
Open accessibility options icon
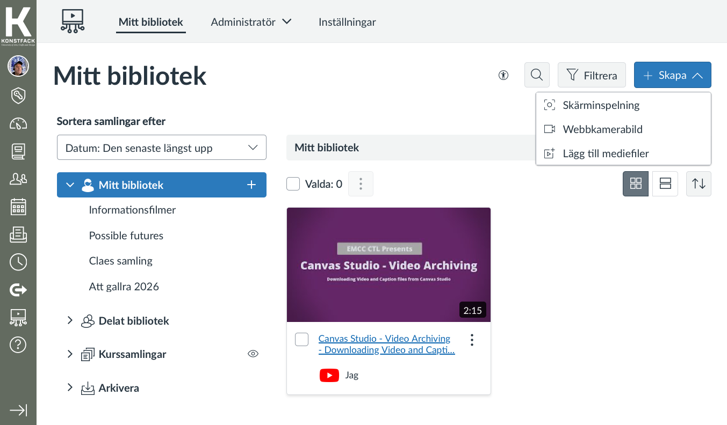pos(503,75)
